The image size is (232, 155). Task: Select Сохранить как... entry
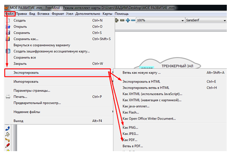click(59, 39)
